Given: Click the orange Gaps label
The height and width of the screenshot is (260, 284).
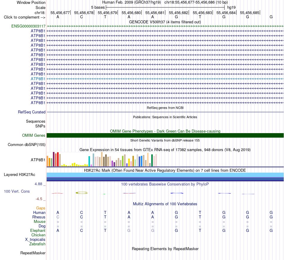Looking at the screenshot, I should point(41,208).
